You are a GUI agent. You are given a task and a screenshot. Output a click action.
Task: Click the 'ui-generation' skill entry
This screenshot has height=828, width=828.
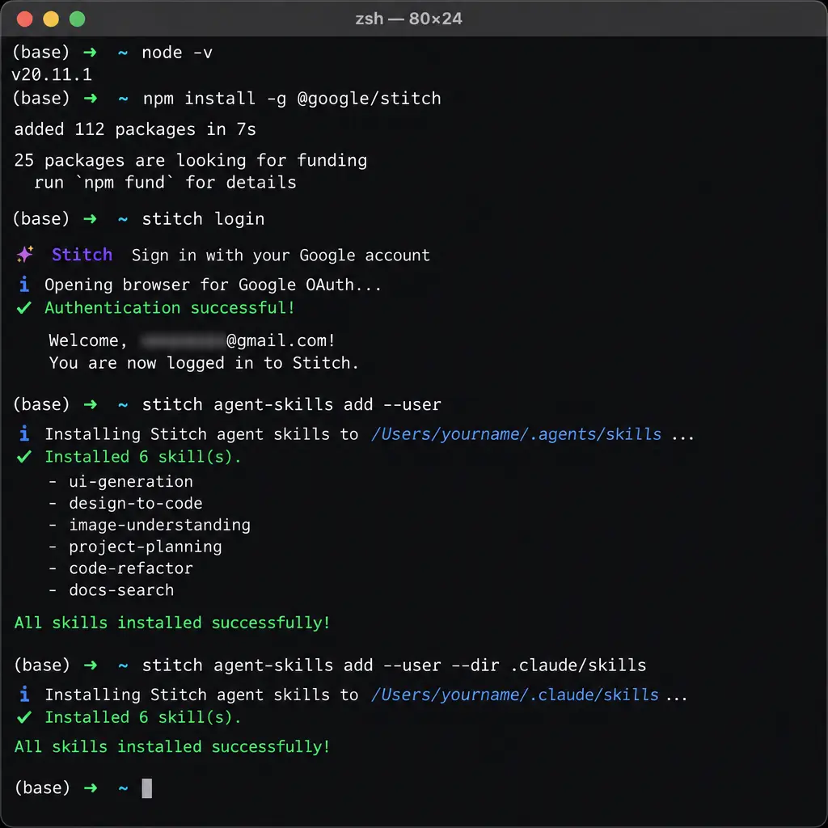[131, 482]
